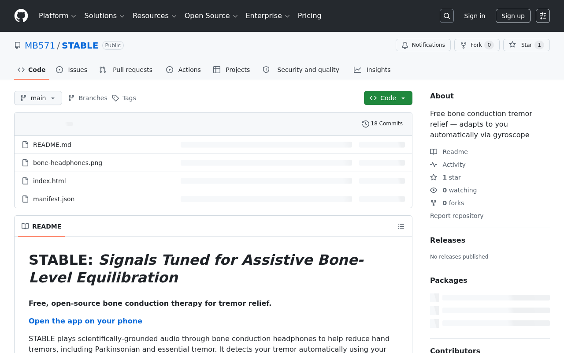Image resolution: width=564 pixels, height=353 pixels.
Task: Click the eye icon beside watching
Action: pos(434,190)
